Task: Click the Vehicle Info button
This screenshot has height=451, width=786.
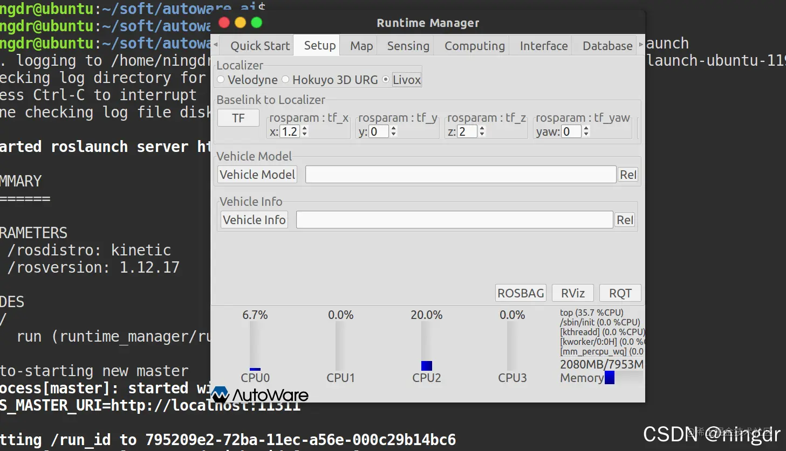Action: pyautogui.click(x=254, y=220)
